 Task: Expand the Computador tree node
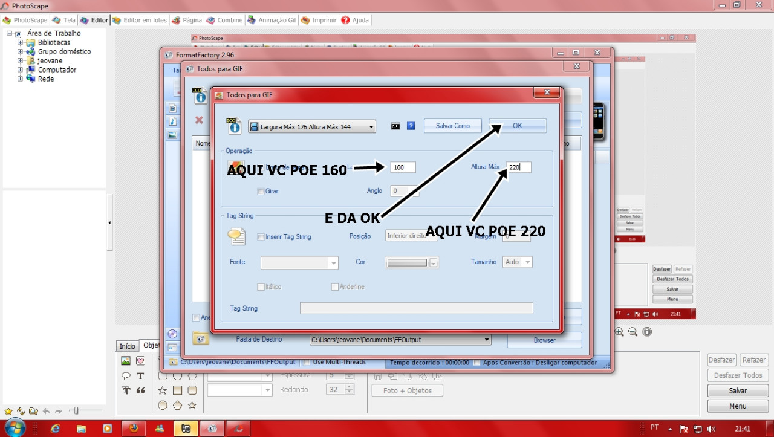[21, 70]
